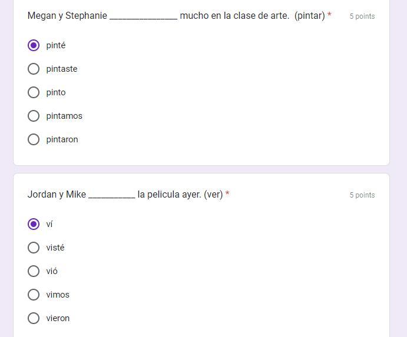Pick 'vió' as the answer

point(34,271)
